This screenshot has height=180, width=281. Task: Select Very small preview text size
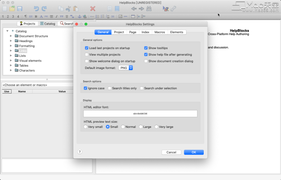(x=85, y=127)
